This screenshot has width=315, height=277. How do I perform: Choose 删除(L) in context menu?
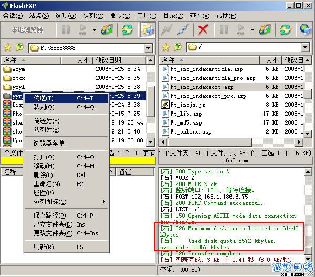[x=67, y=175]
